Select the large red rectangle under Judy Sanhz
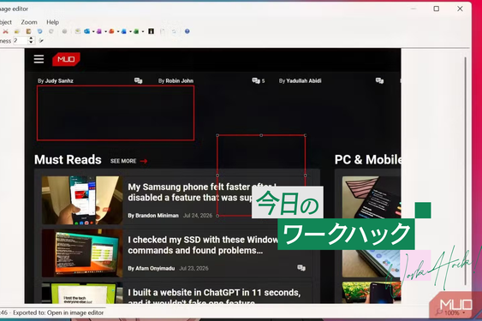This screenshot has height=321, width=482. point(116,113)
